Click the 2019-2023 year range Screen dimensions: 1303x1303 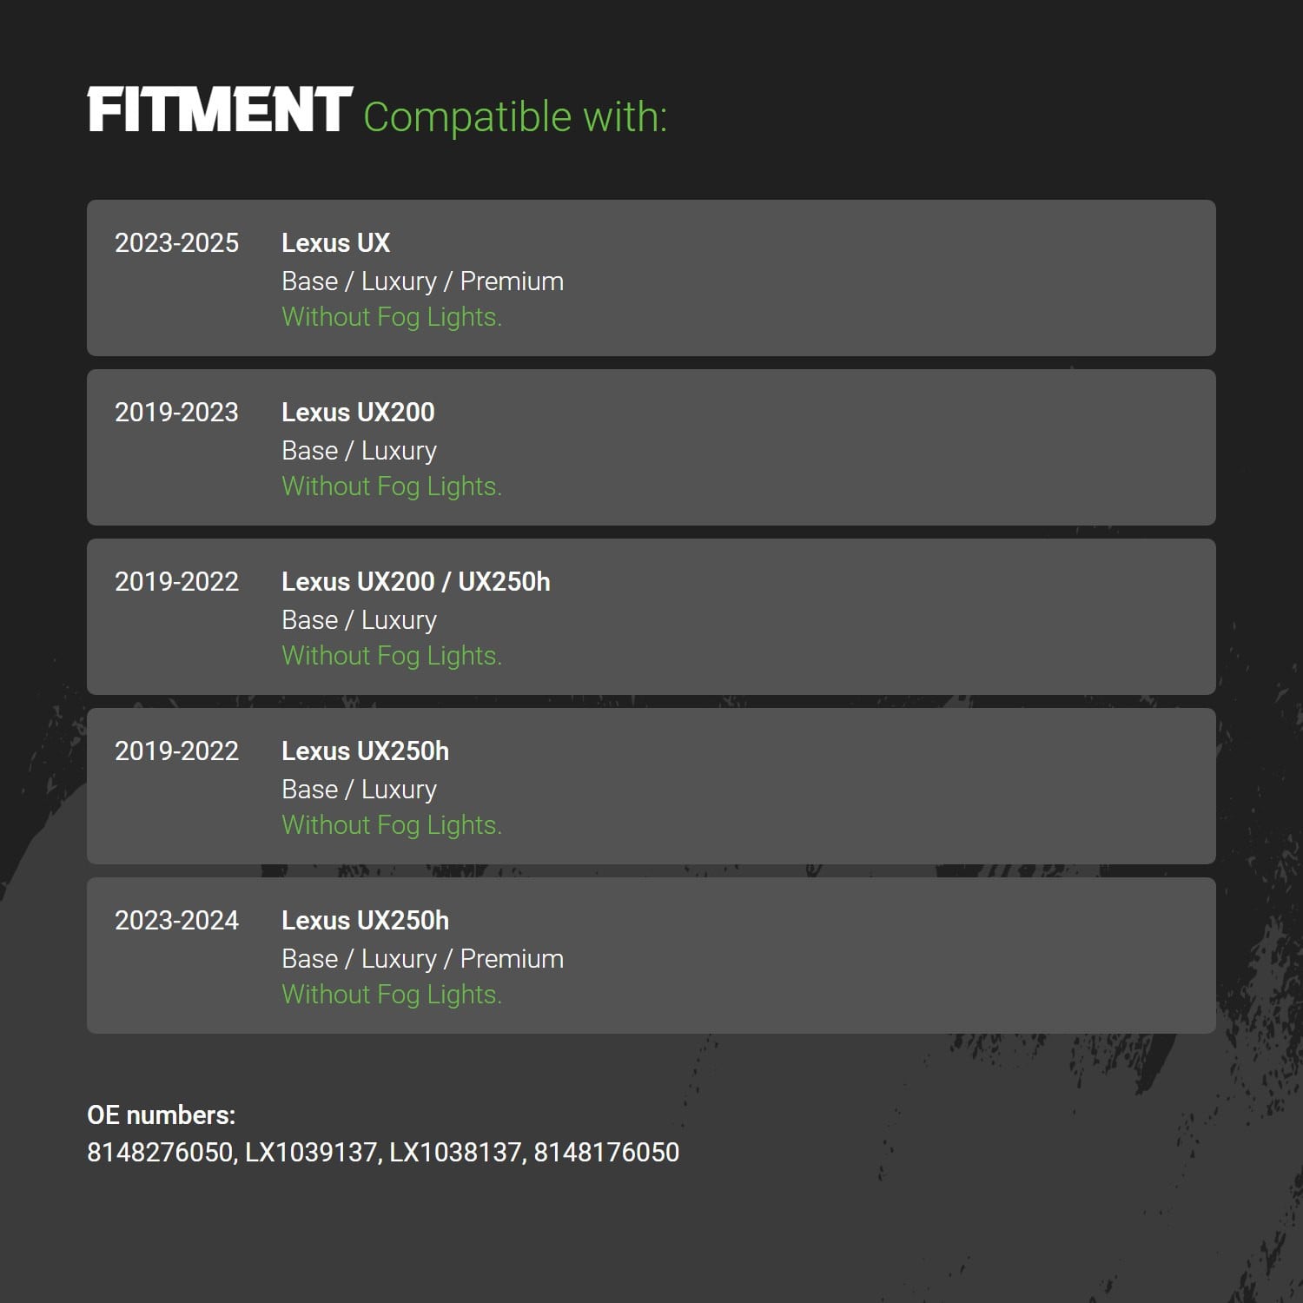click(176, 412)
